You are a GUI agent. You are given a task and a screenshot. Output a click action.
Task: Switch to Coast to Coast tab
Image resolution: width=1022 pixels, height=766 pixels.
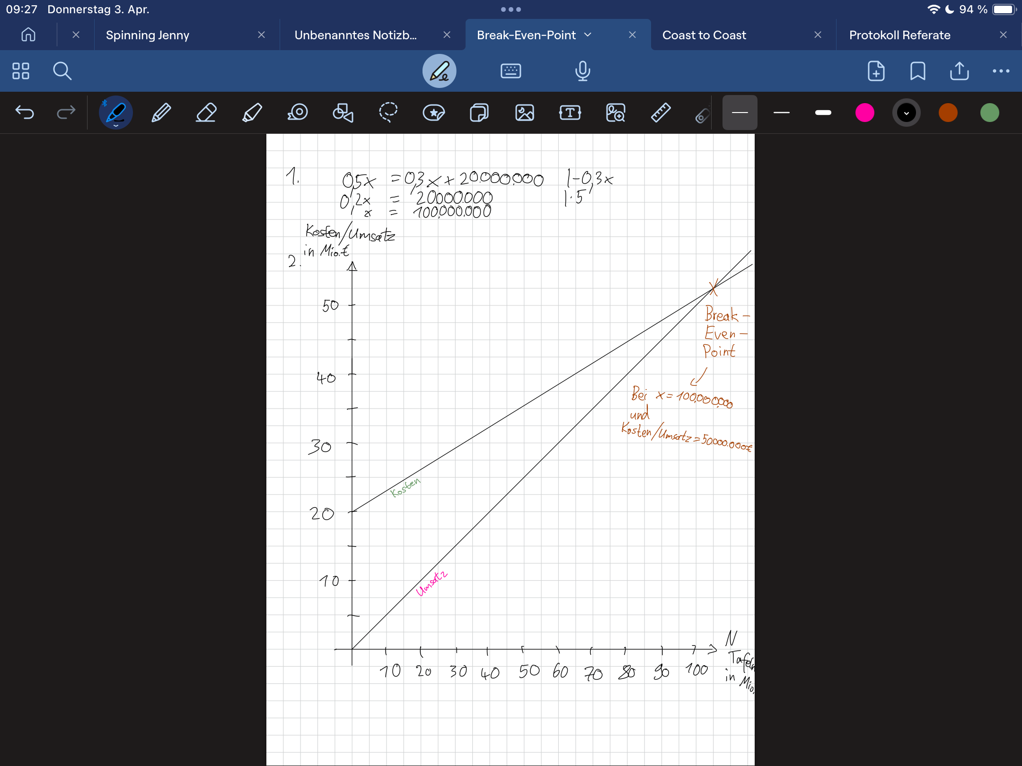coord(704,35)
